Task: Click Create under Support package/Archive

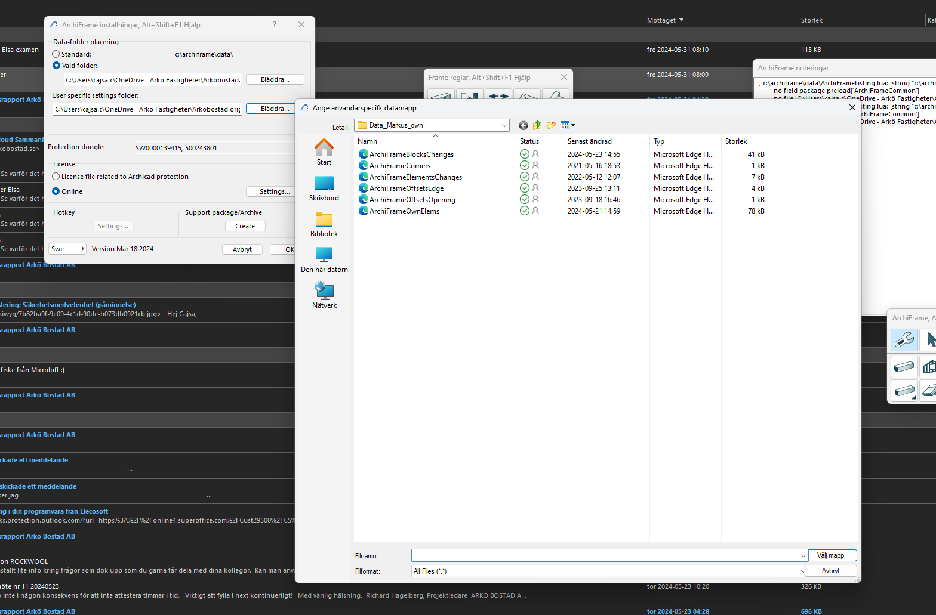Action: tap(245, 226)
